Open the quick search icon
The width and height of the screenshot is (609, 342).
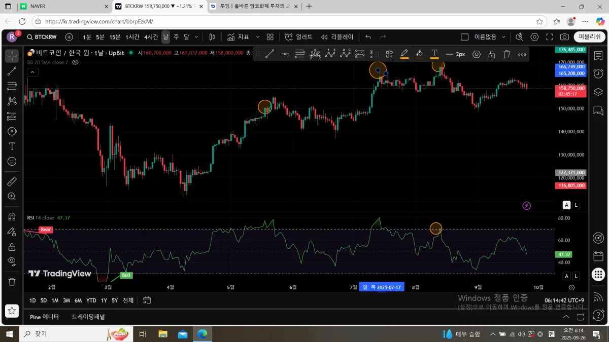coord(519,37)
